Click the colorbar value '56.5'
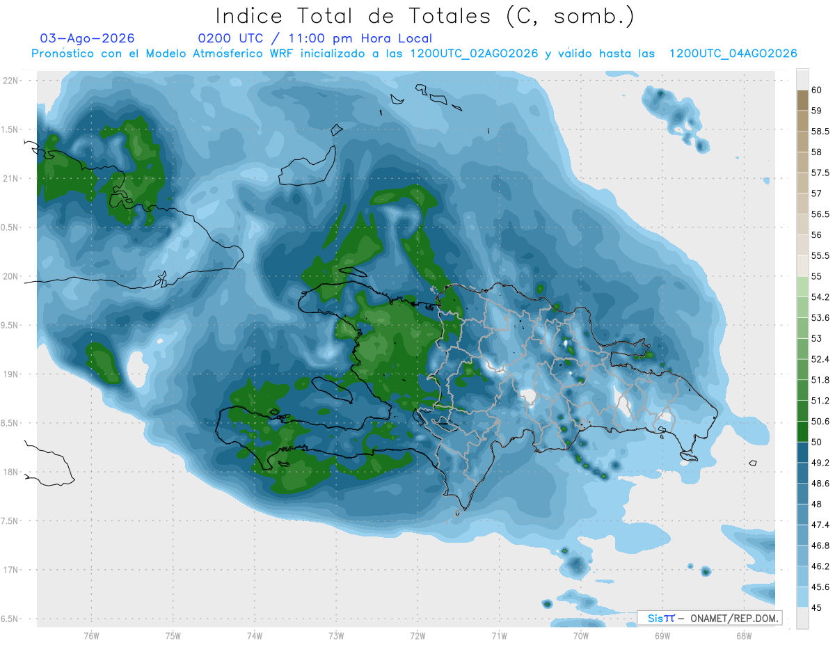This screenshot has width=835, height=645. (820, 214)
